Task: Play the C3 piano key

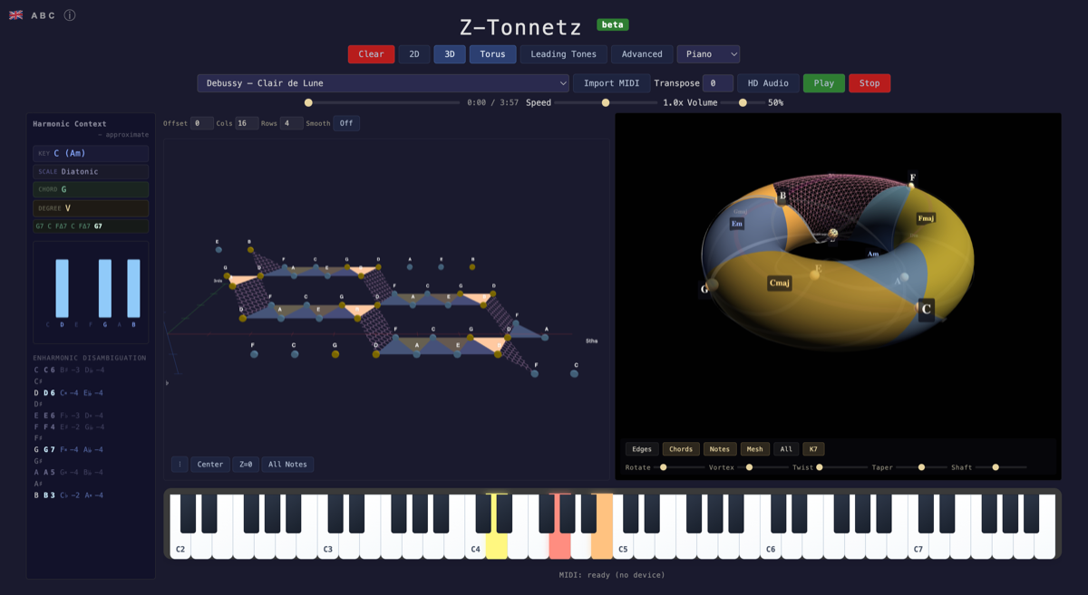Action: pos(327,543)
